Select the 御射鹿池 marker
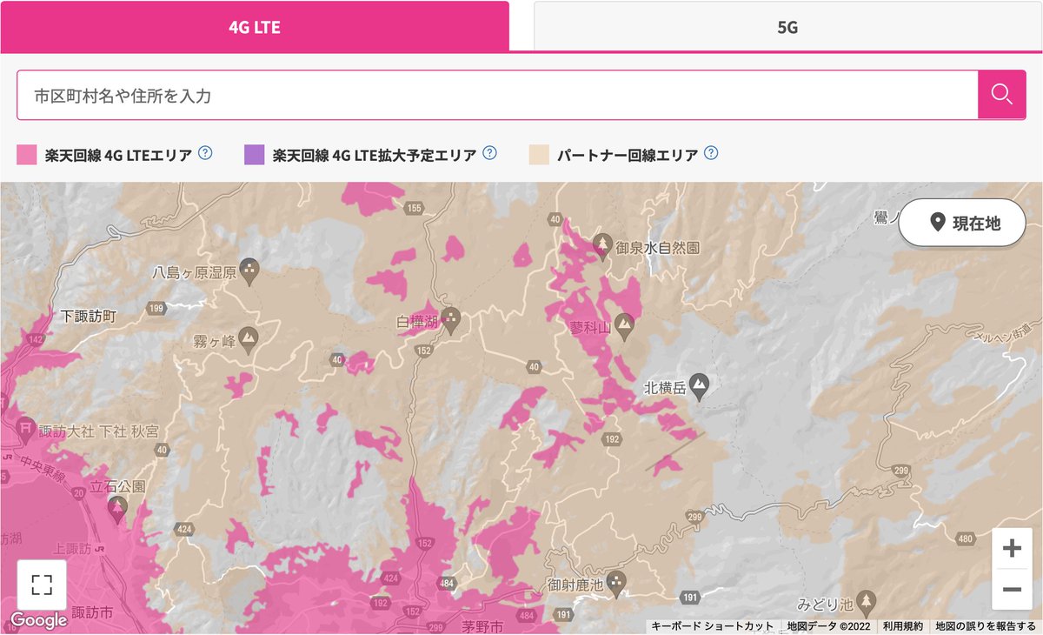 [617, 581]
